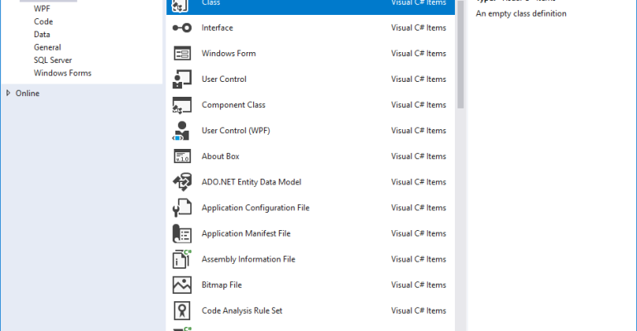Choose the Windows Forms category
The height and width of the screenshot is (331, 637).
[63, 73]
